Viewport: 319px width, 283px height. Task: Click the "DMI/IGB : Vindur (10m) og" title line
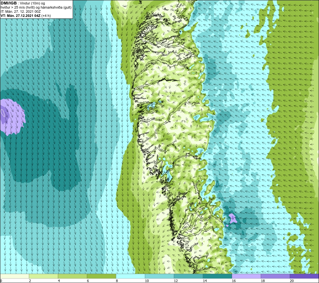pos(23,3)
